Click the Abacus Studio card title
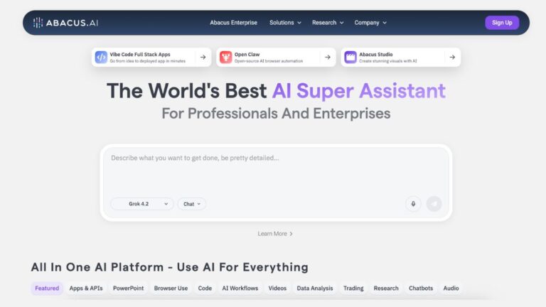Viewport: 546px width, 307px height. tap(375, 54)
